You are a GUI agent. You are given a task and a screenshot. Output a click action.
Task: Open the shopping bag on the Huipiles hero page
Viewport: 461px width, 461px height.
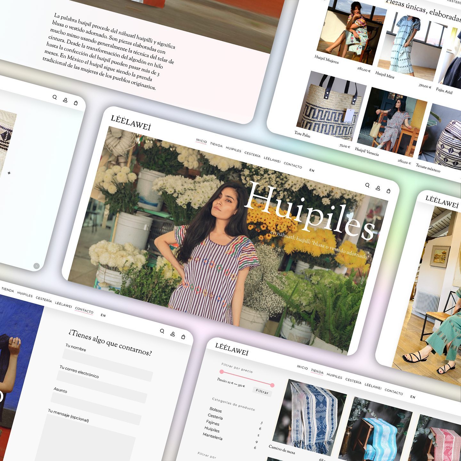click(x=388, y=191)
